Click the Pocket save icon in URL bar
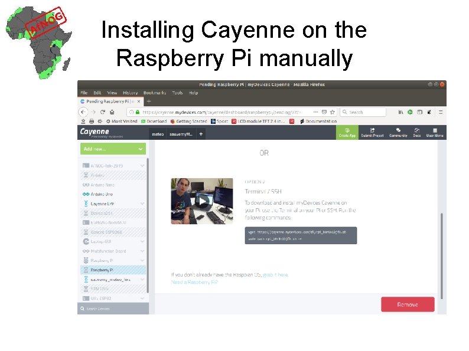Screen dimensions: 469x351 click(x=324, y=112)
